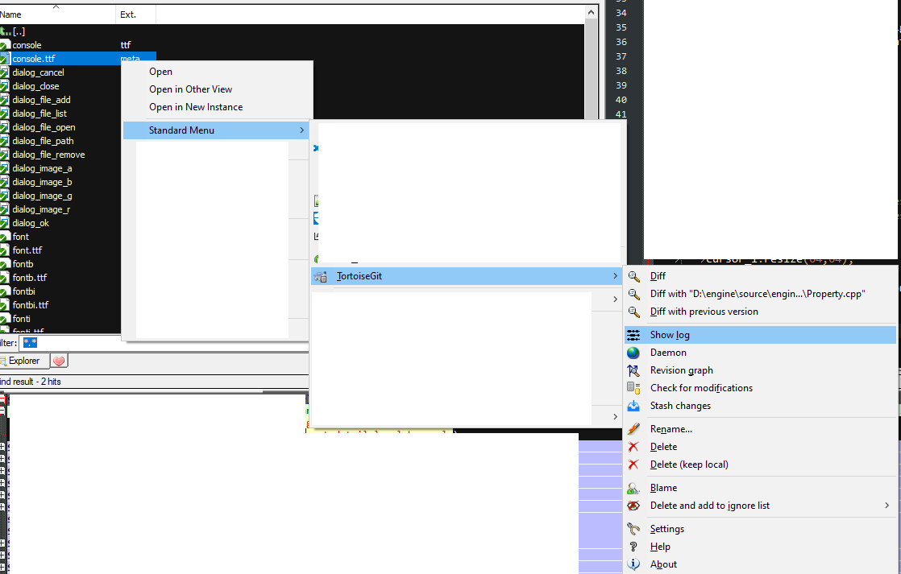Select the Revision graph icon
This screenshot has height=574, width=901.
tap(636, 370)
